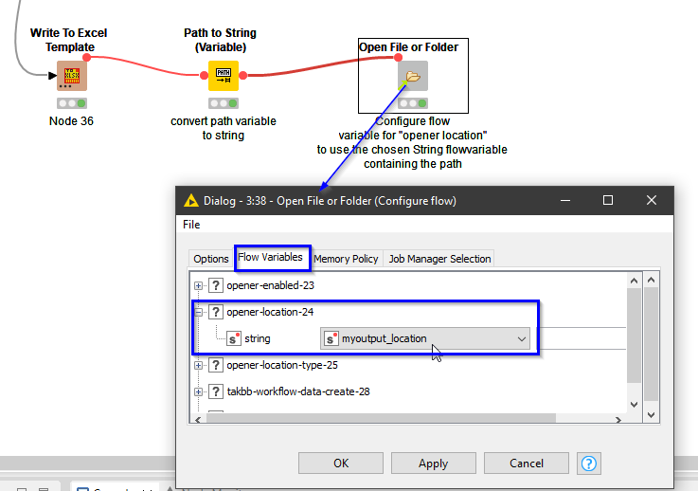The width and height of the screenshot is (698, 491).
Task: Click the question mark icon beside opener-location-type-25
Action: [216, 365]
